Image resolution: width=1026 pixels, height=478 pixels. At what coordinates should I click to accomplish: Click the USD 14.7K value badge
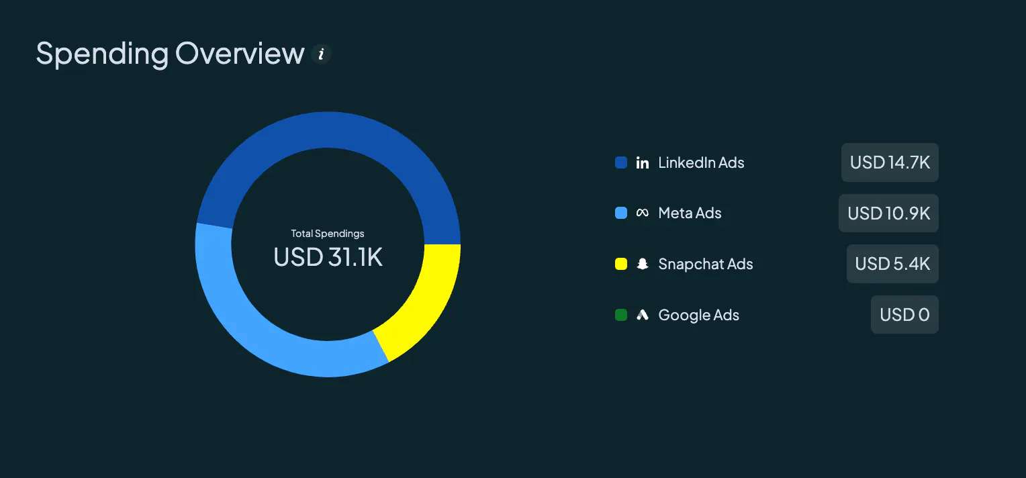pos(890,162)
